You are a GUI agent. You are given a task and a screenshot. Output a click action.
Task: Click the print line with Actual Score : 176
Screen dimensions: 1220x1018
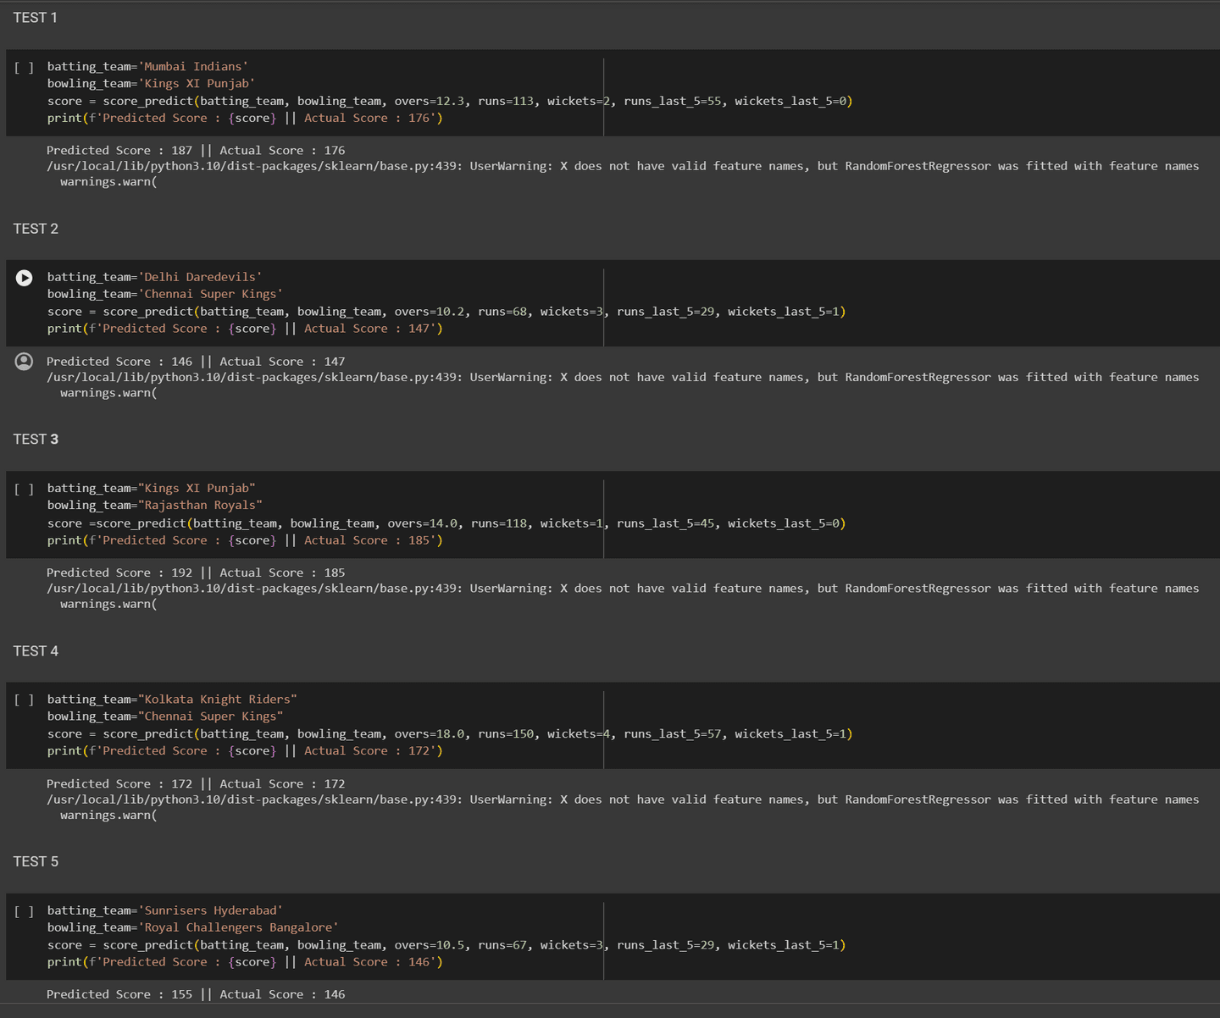click(x=245, y=119)
